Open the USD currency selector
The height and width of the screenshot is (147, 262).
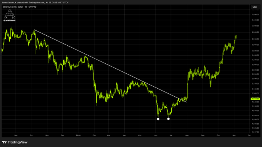click(255, 7)
